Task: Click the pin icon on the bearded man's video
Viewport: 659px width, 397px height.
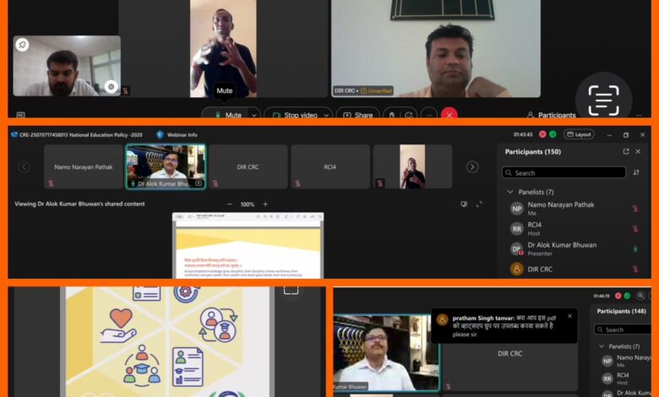Action: (22, 45)
